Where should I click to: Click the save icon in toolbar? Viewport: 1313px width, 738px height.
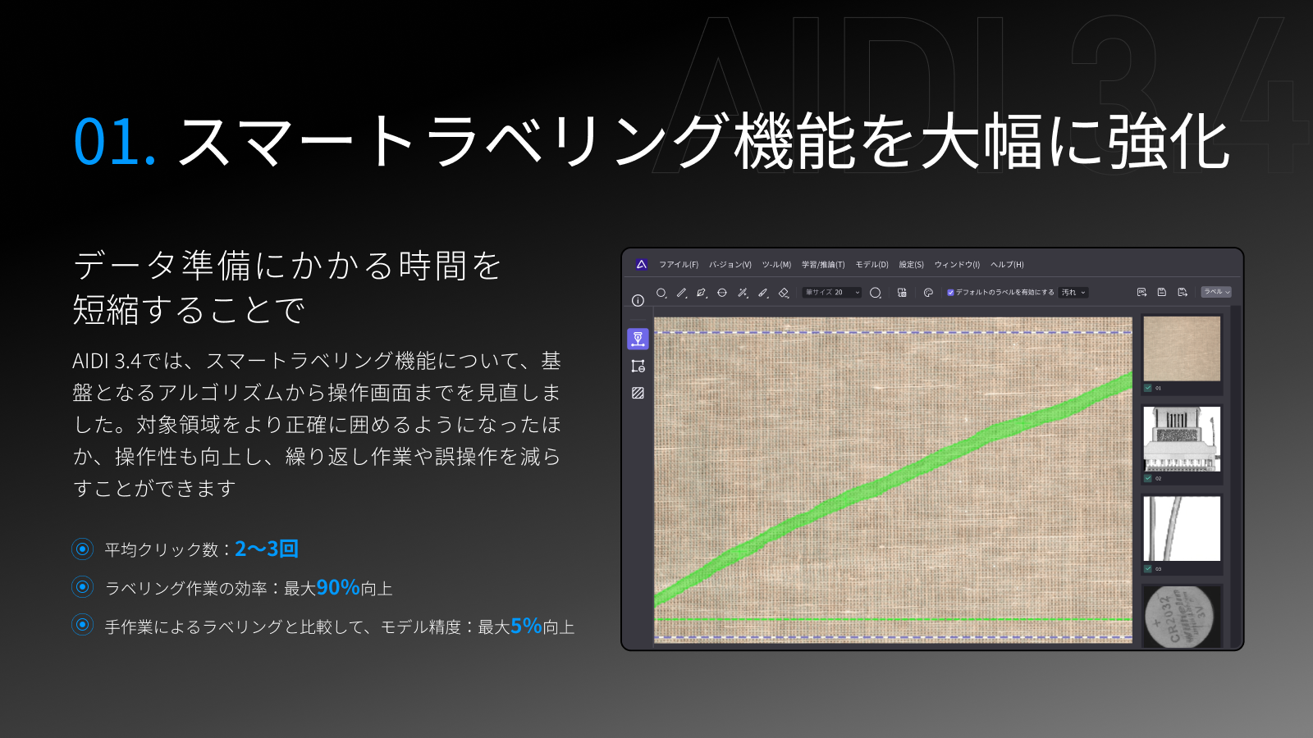click(x=1162, y=292)
